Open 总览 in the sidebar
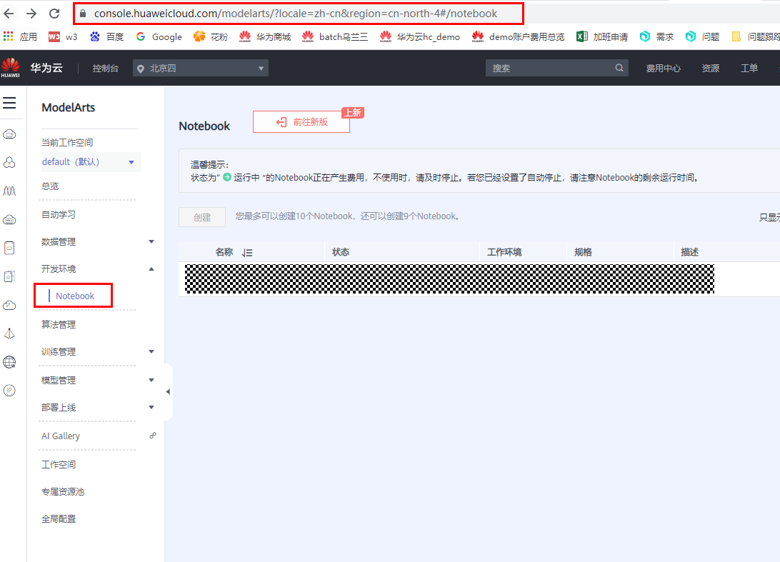 (50, 186)
